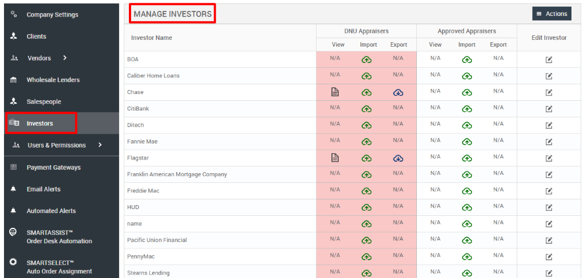This screenshot has height=278, width=584.
Task: Open the Actions dropdown menu
Action: click(551, 14)
